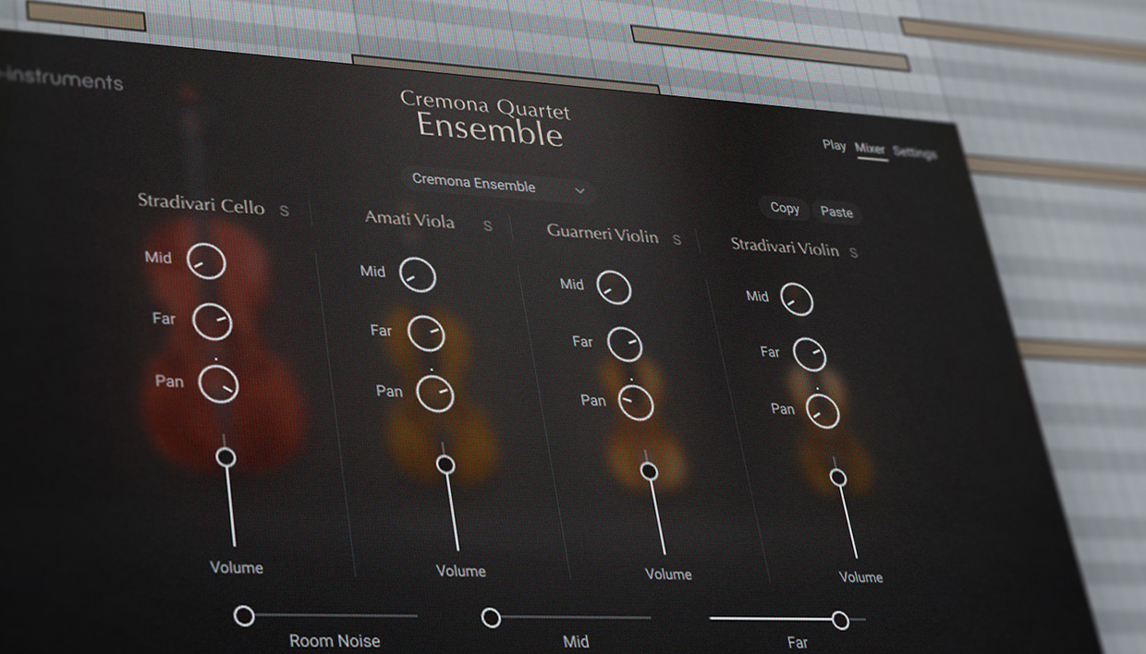1146x654 pixels.
Task: Adjust the Guarneri Violin Far knob
Action: pyautogui.click(x=625, y=345)
